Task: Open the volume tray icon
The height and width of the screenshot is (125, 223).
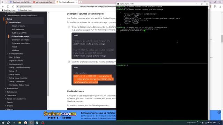Action: [x=211, y=123]
